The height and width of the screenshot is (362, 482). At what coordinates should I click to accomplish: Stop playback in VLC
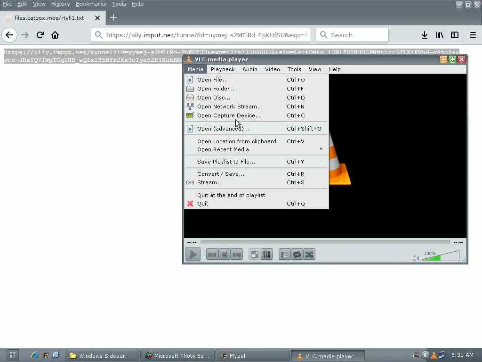(225, 255)
